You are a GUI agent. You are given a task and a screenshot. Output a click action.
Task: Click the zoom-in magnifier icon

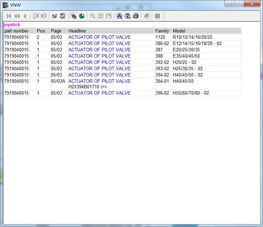pos(93,16)
